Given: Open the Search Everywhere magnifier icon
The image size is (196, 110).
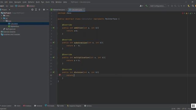Looking at the screenshot, I should tap(193, 6).
